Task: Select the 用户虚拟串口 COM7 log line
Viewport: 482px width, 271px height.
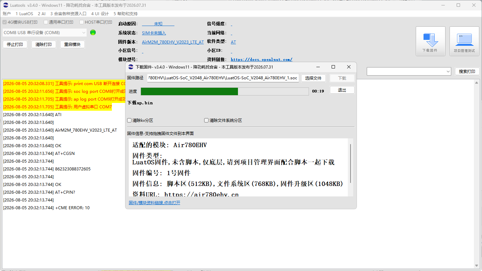Action: (57, 107)
